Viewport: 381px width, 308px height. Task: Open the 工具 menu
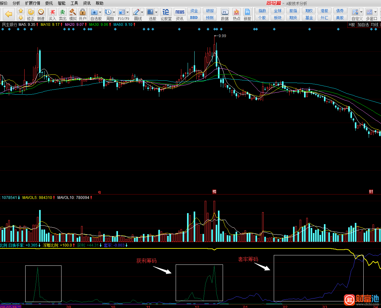pos(74,3)
